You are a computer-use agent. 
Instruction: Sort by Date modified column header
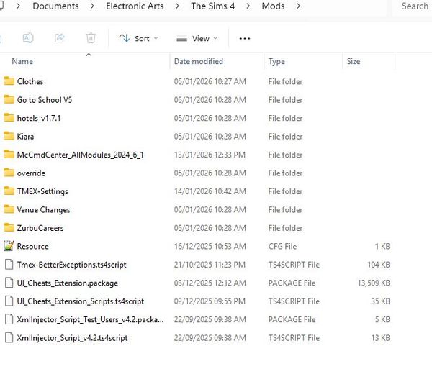[x=199, y=62]
